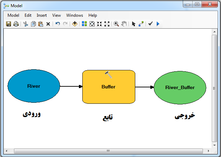Image resolution: width=221 pixels, height=157 pixels.
Task: Open the Windows menu
Action: tap(74, 15)
